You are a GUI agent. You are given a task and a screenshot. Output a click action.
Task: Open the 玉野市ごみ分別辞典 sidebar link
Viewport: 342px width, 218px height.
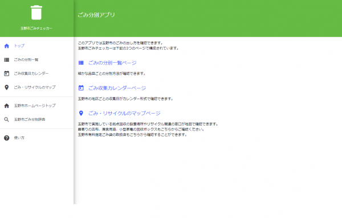click(30, 119)
